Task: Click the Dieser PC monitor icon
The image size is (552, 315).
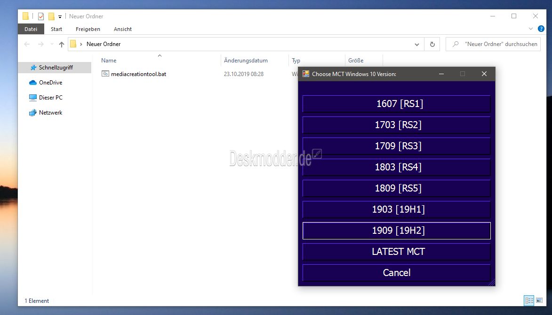Action: coord(33,98)
